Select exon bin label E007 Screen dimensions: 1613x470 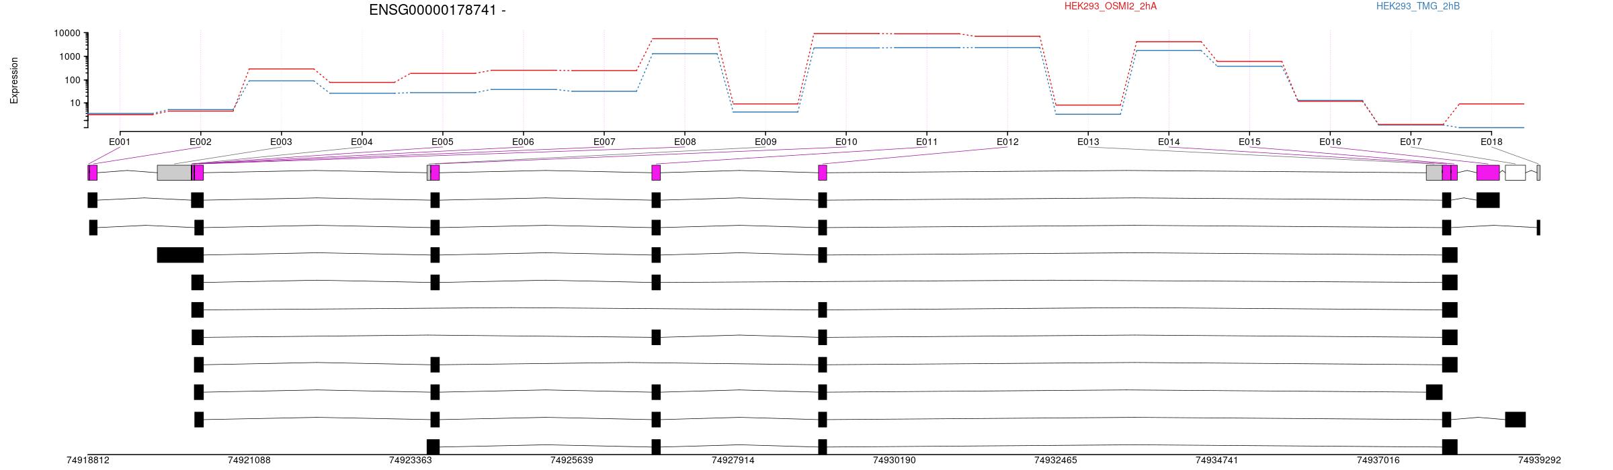pos(604,142)
